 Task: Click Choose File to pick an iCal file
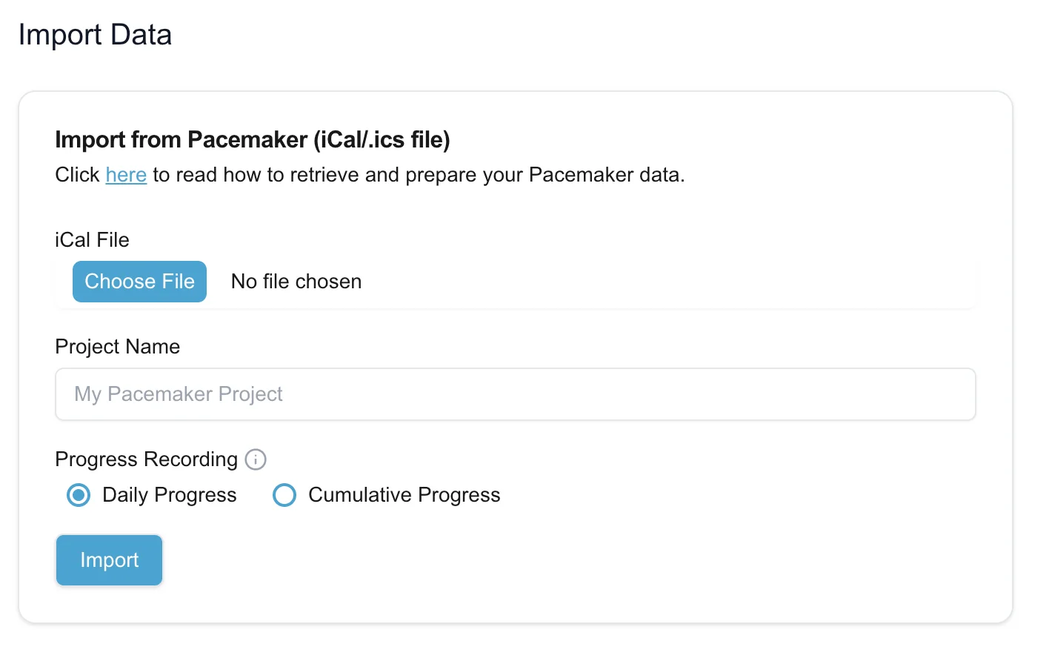[x=139, y=282]
